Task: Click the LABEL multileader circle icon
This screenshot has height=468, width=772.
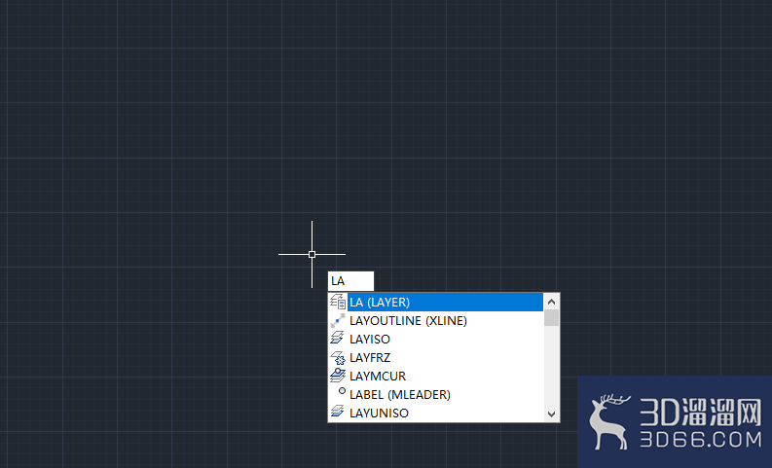Action: 342,391
